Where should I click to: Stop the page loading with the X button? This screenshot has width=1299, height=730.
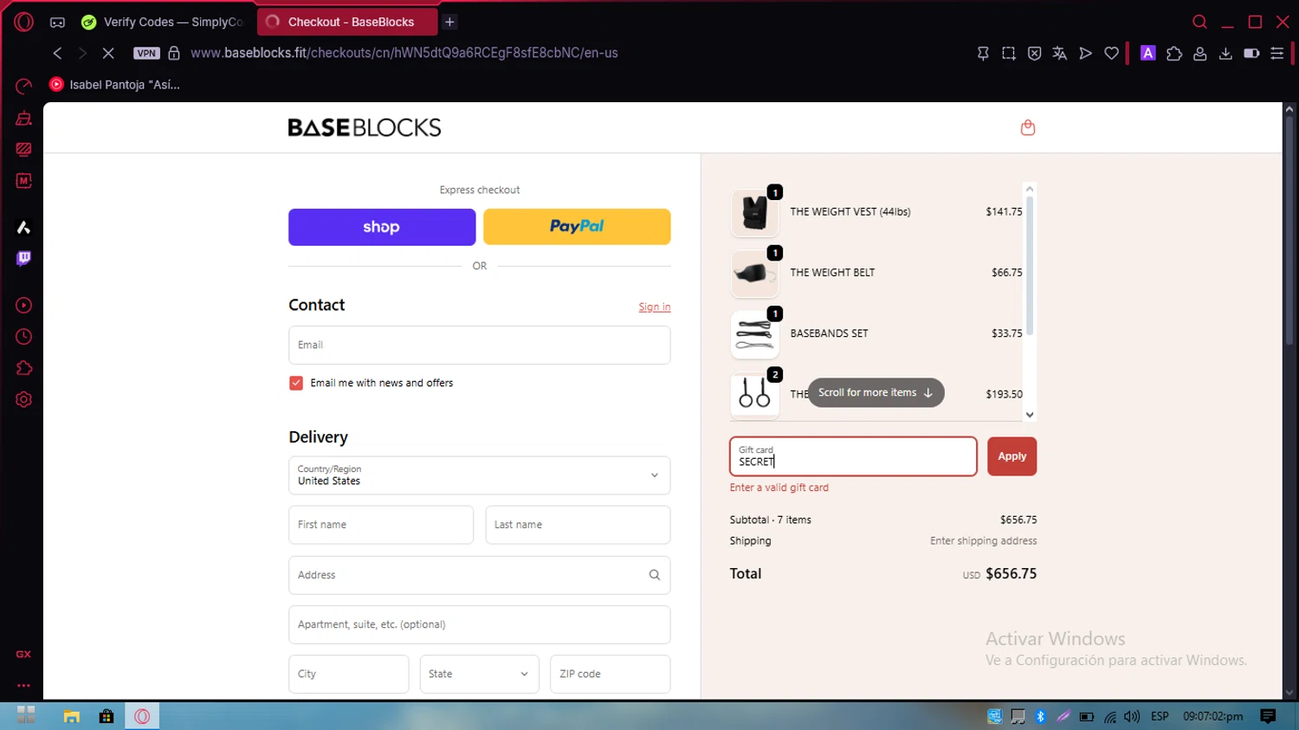[108, 53]
